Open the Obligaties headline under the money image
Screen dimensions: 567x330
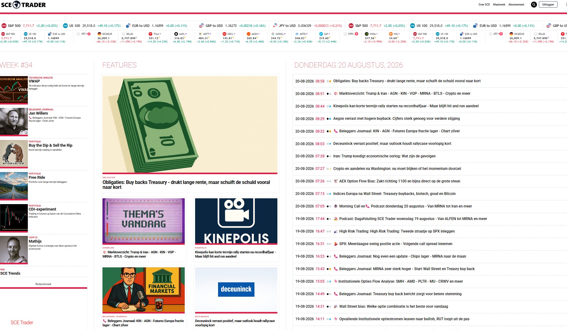pos(186,185)
